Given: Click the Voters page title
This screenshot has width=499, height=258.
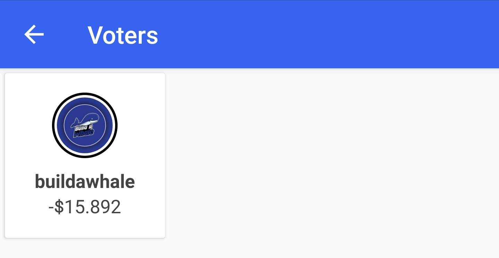Looking at the screenshot, I should pos(123,35).
